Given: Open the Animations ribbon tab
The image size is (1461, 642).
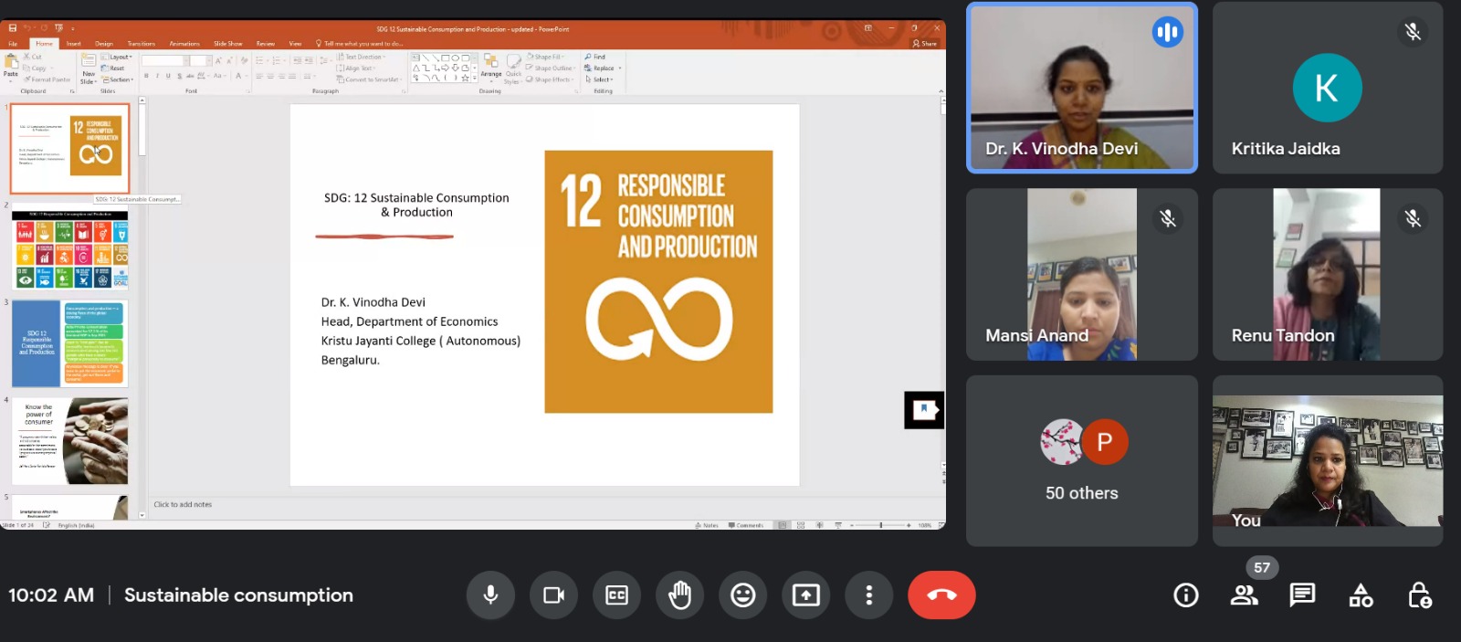Looking at the screenshot, I should point(184,44).
